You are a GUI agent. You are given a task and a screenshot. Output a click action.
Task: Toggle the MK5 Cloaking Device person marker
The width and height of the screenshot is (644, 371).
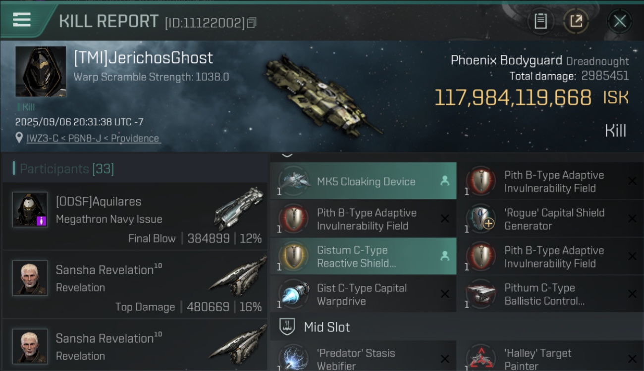(444, 181)
